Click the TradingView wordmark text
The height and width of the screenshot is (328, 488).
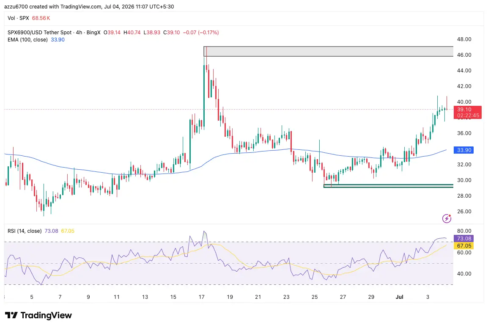(x=46, y=315)
